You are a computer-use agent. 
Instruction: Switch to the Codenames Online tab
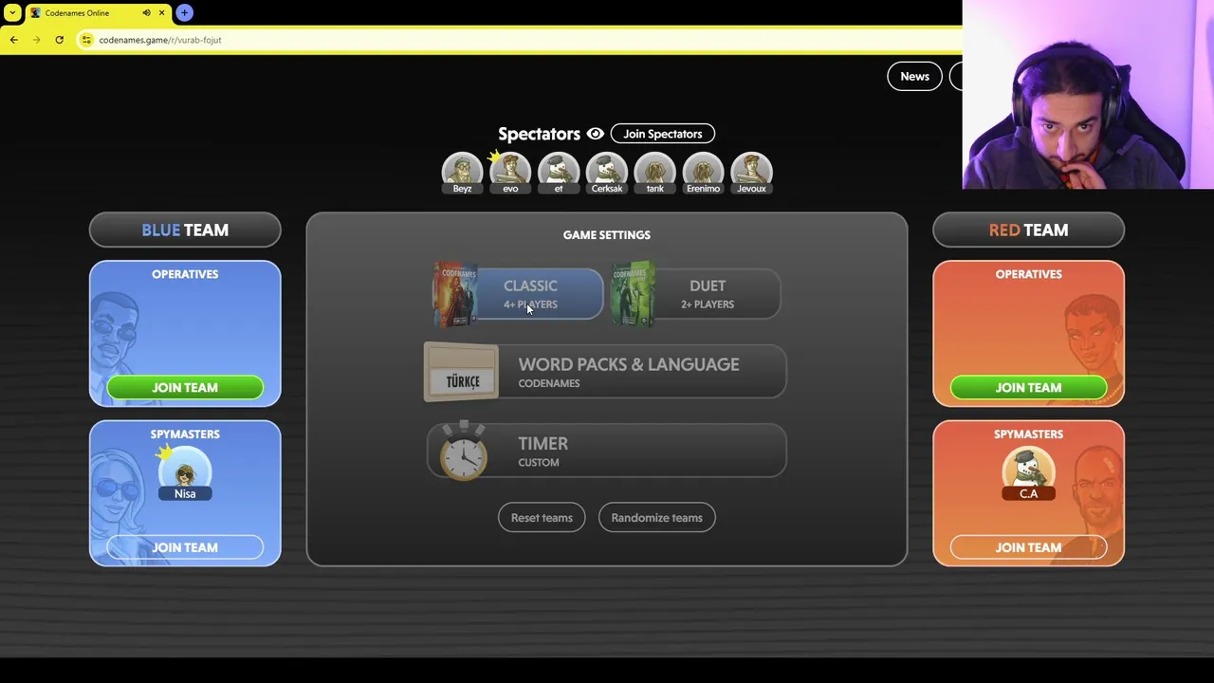pos(98,13)
